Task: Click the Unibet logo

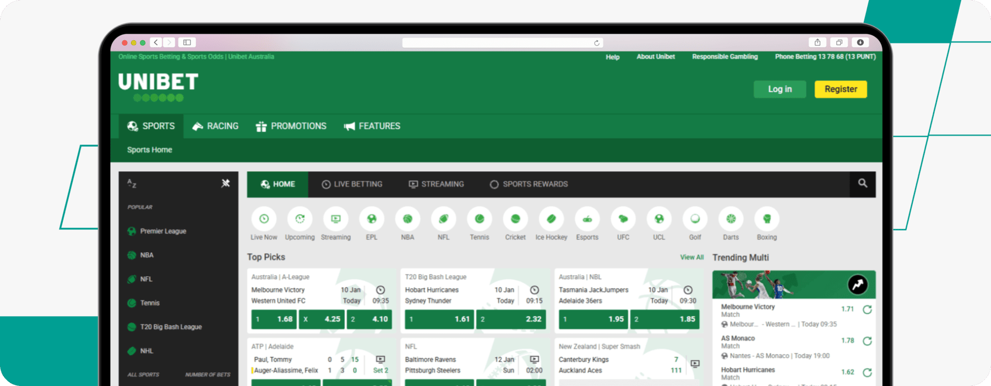Action: pyautogui.click(x=158, y=87)
